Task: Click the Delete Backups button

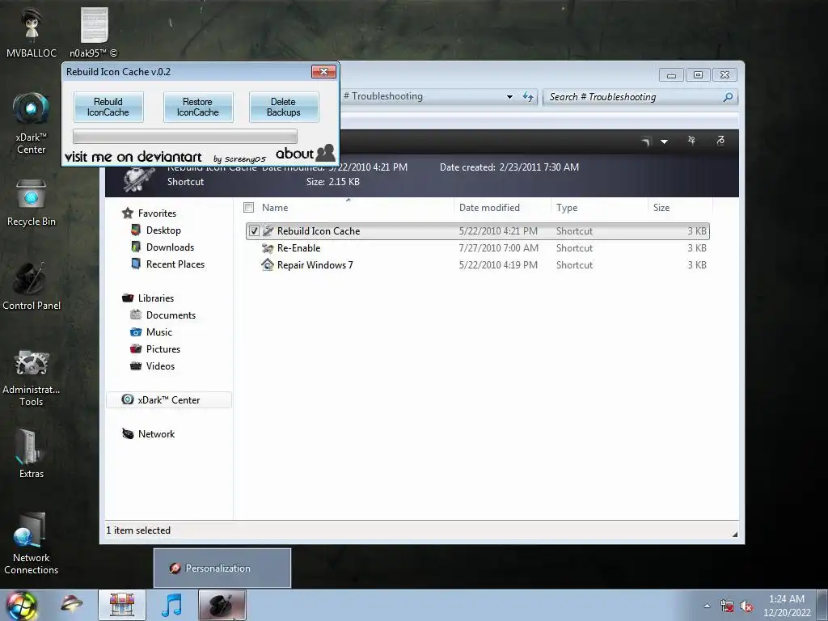Action: point(284,108)
